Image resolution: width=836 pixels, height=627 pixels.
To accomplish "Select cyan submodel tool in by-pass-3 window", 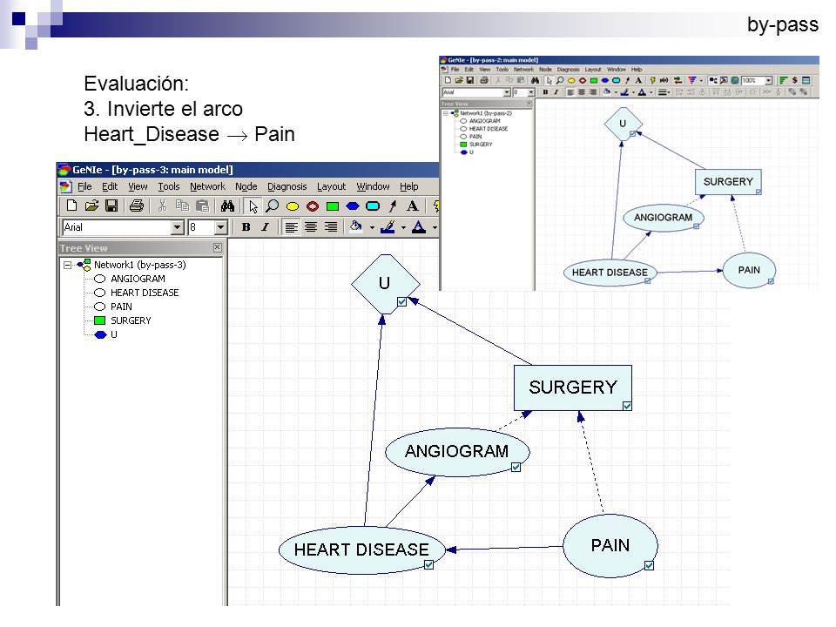I will click(373, 206).
